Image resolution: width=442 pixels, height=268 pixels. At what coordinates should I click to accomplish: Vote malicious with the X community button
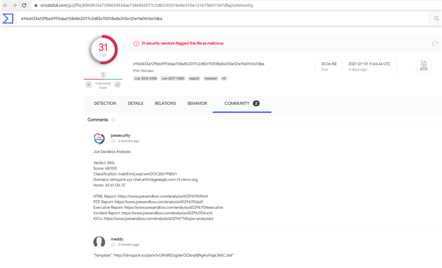pos(88,85)
